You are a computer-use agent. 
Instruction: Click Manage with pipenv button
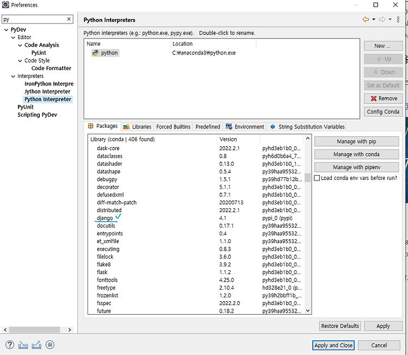coord(356,167)
